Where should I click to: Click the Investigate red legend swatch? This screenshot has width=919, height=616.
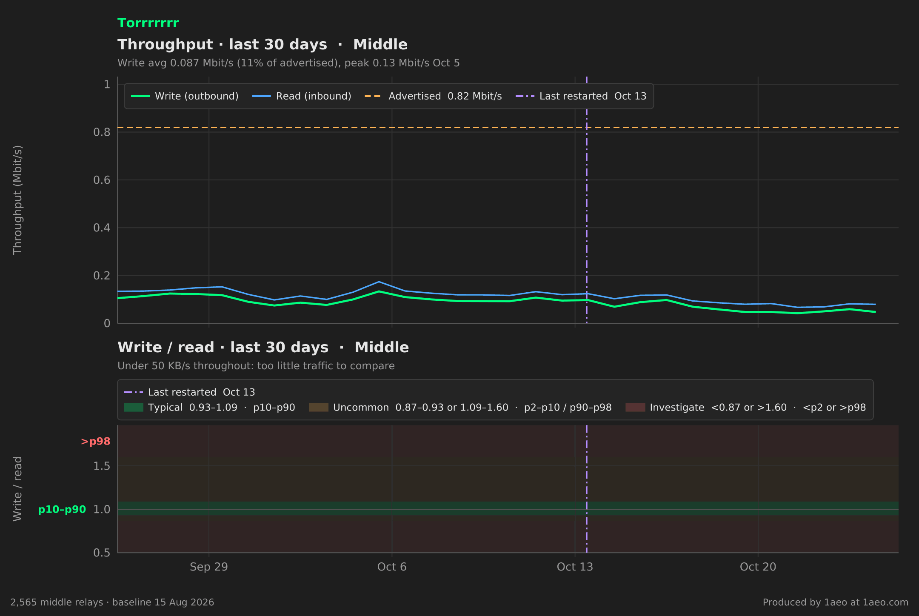635,408
